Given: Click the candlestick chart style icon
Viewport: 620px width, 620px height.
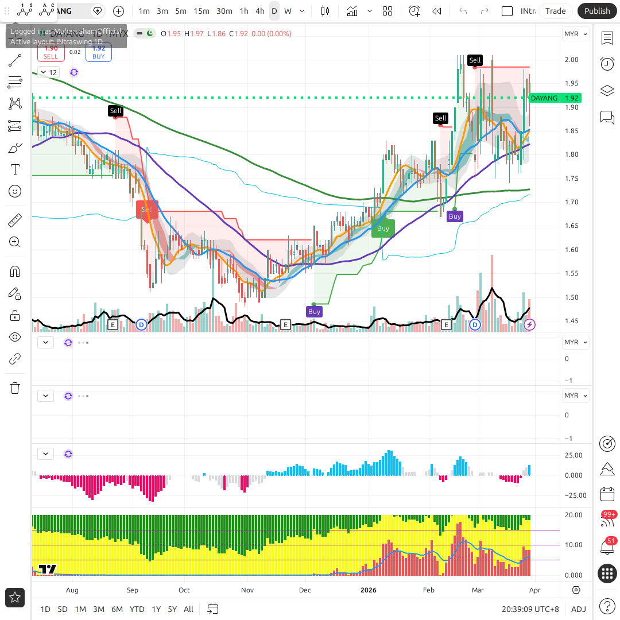Looking at the screenshot, I should tap(325, 11).
